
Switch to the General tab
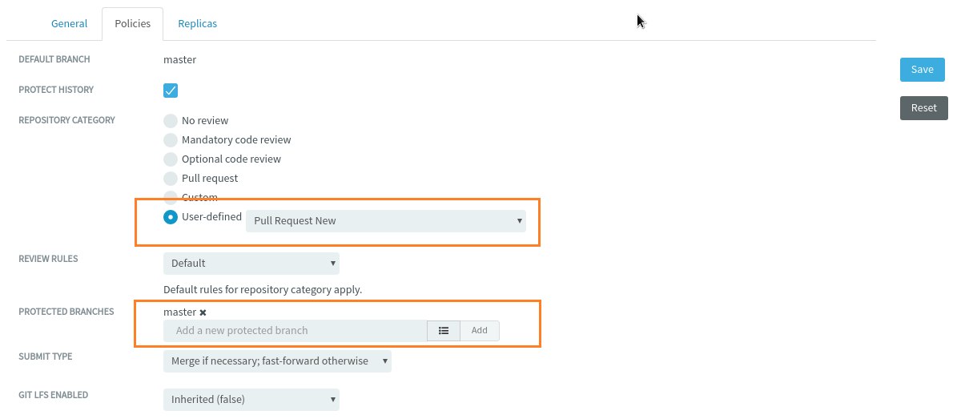point(70,23)
